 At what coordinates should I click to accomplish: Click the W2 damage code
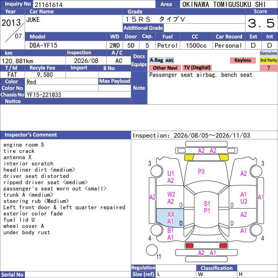[171, 195]
